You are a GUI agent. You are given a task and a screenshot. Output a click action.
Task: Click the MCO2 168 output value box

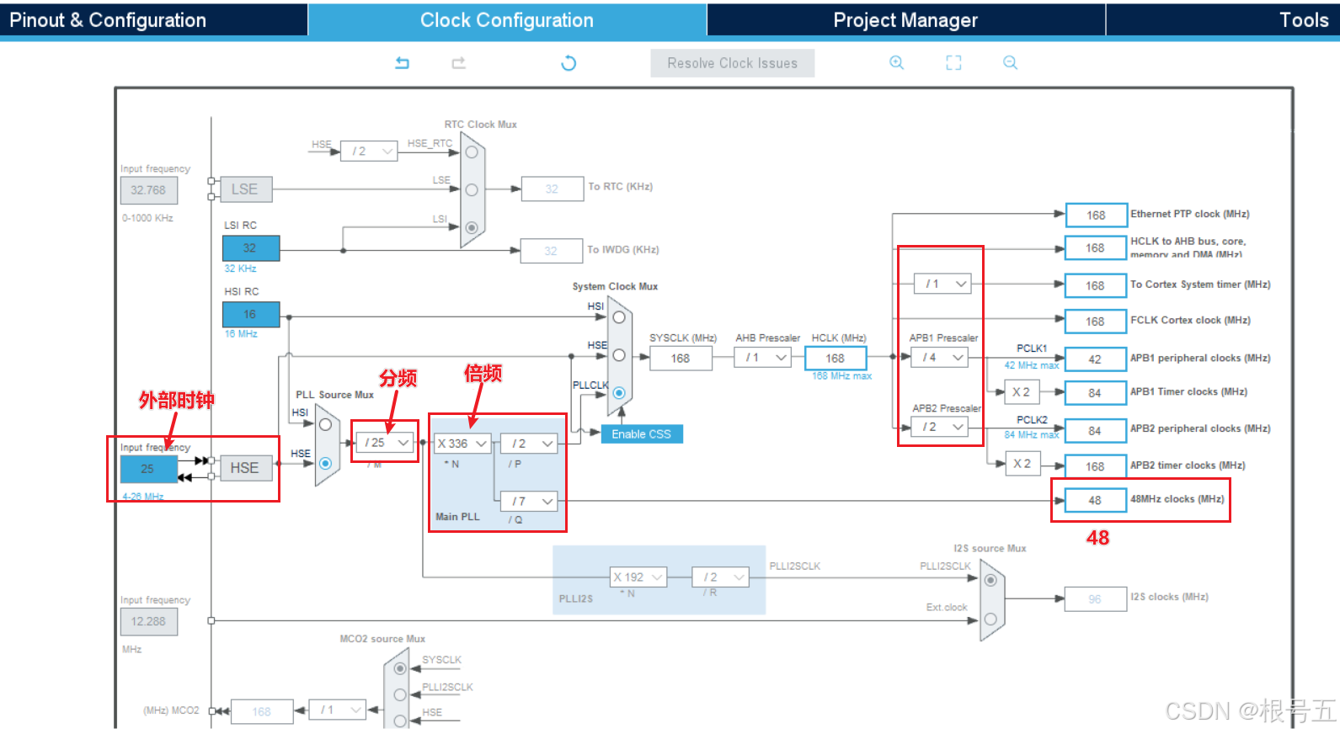(x=262, y=711)
